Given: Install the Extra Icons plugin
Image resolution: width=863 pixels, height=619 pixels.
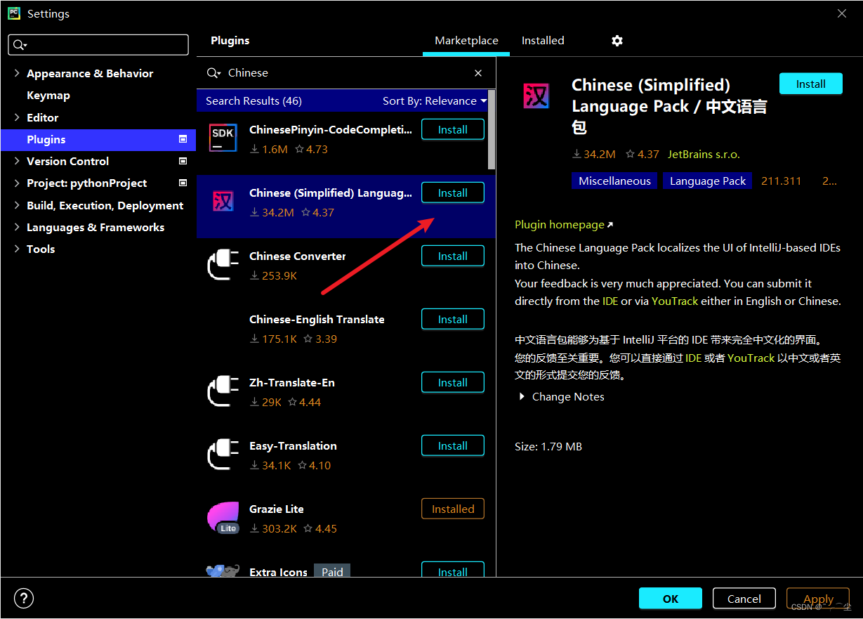Looking at the screenshot, I should coord(453,570).
